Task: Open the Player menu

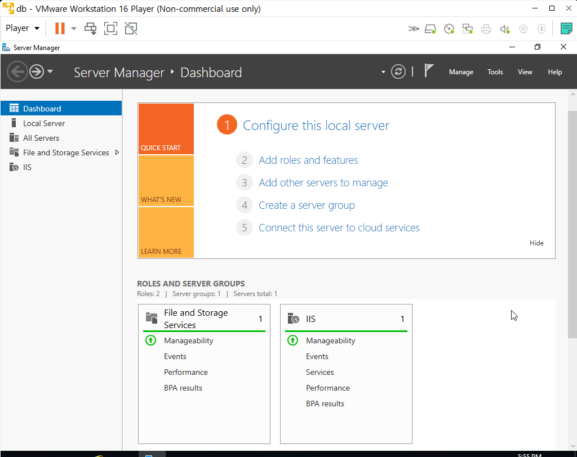Action: pyautogui.click(x=23, y=28)
